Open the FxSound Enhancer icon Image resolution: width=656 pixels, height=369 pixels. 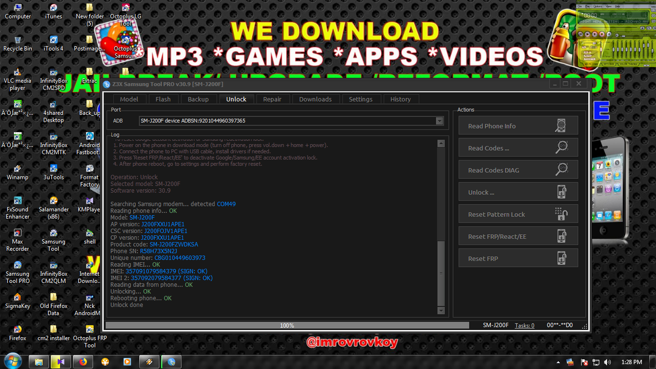pos(17,209)
